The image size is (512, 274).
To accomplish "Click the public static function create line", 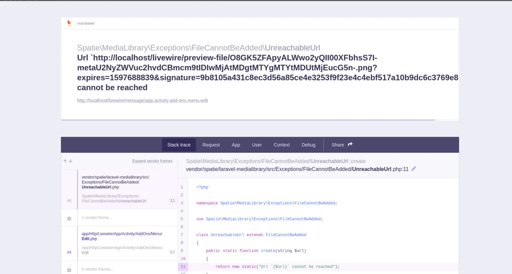I will click(x=256, y=251).
